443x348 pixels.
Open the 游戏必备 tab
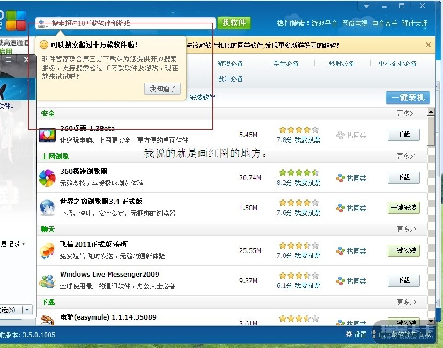tap(230, 64)
